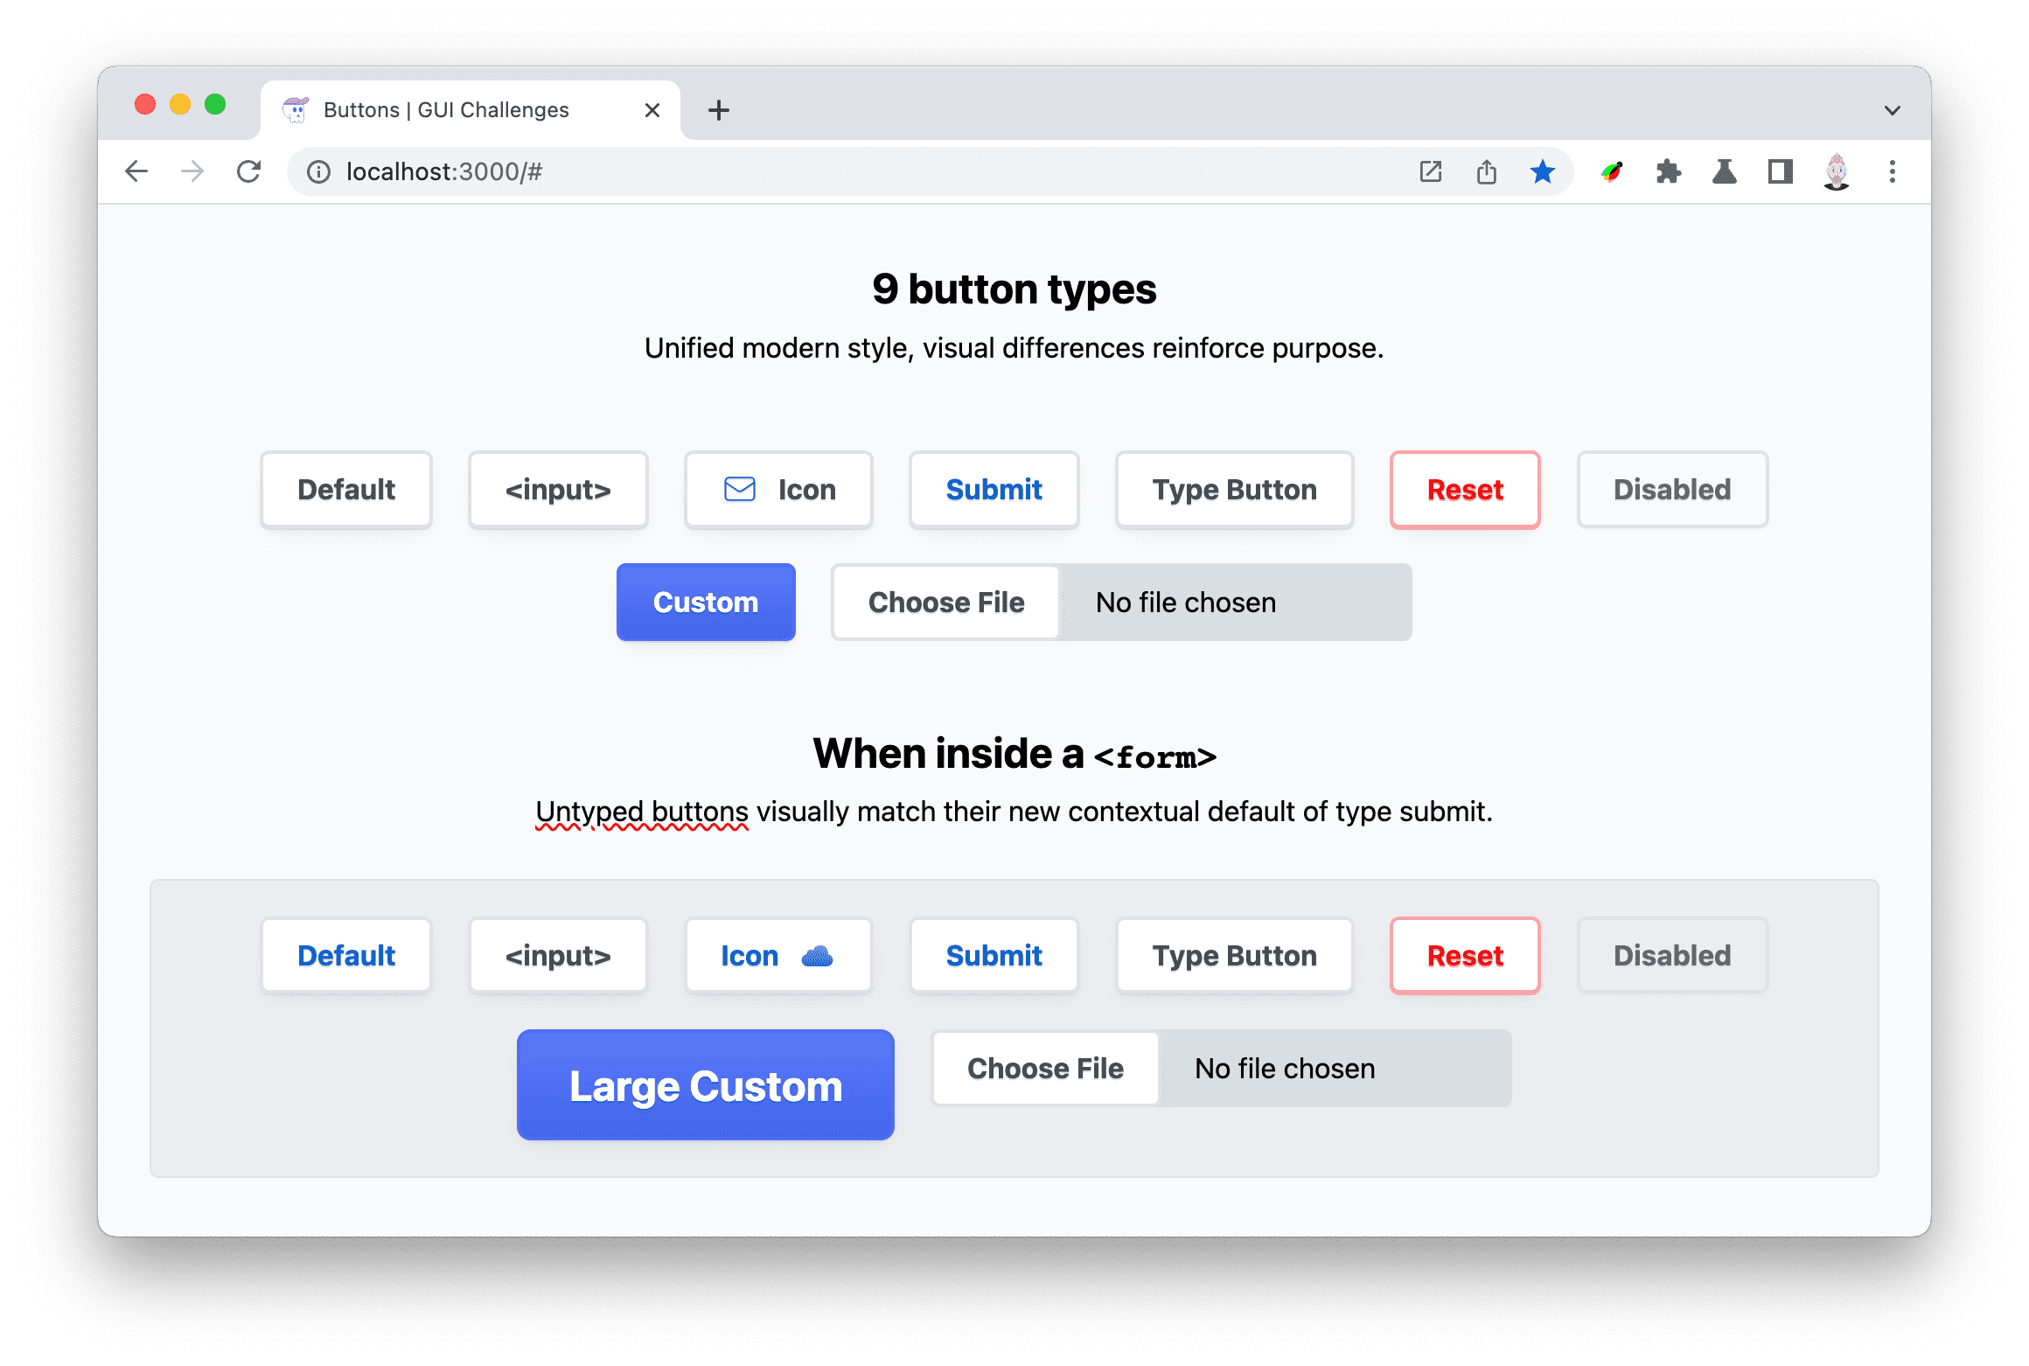Click the email Icon button
This screenshot has height=1366, width=2029.
click(777, 490)
